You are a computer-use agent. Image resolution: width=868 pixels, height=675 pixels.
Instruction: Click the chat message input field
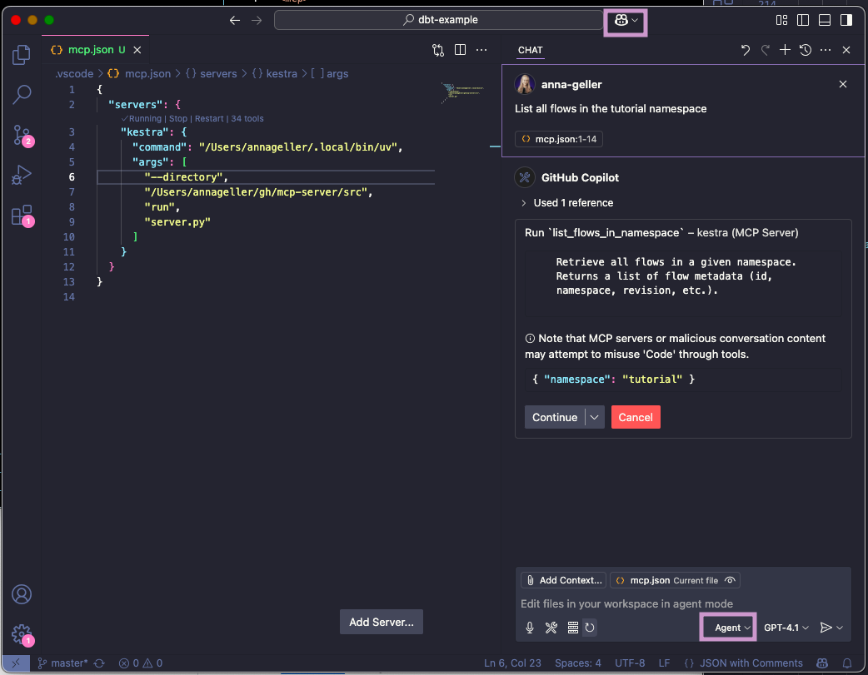click(x=666, y=603)
